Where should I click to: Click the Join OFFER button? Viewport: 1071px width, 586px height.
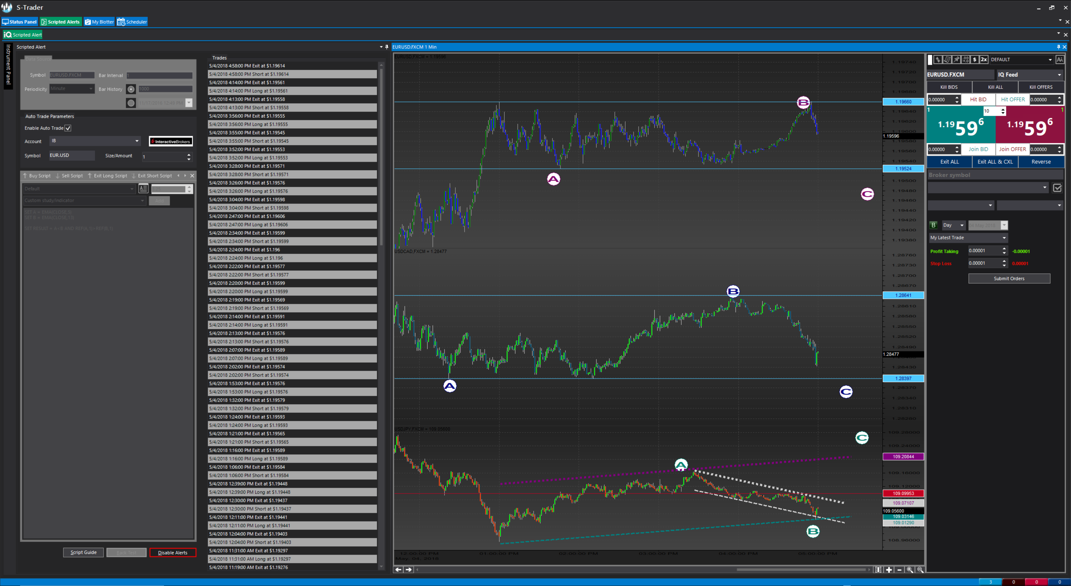point(1012,149)
